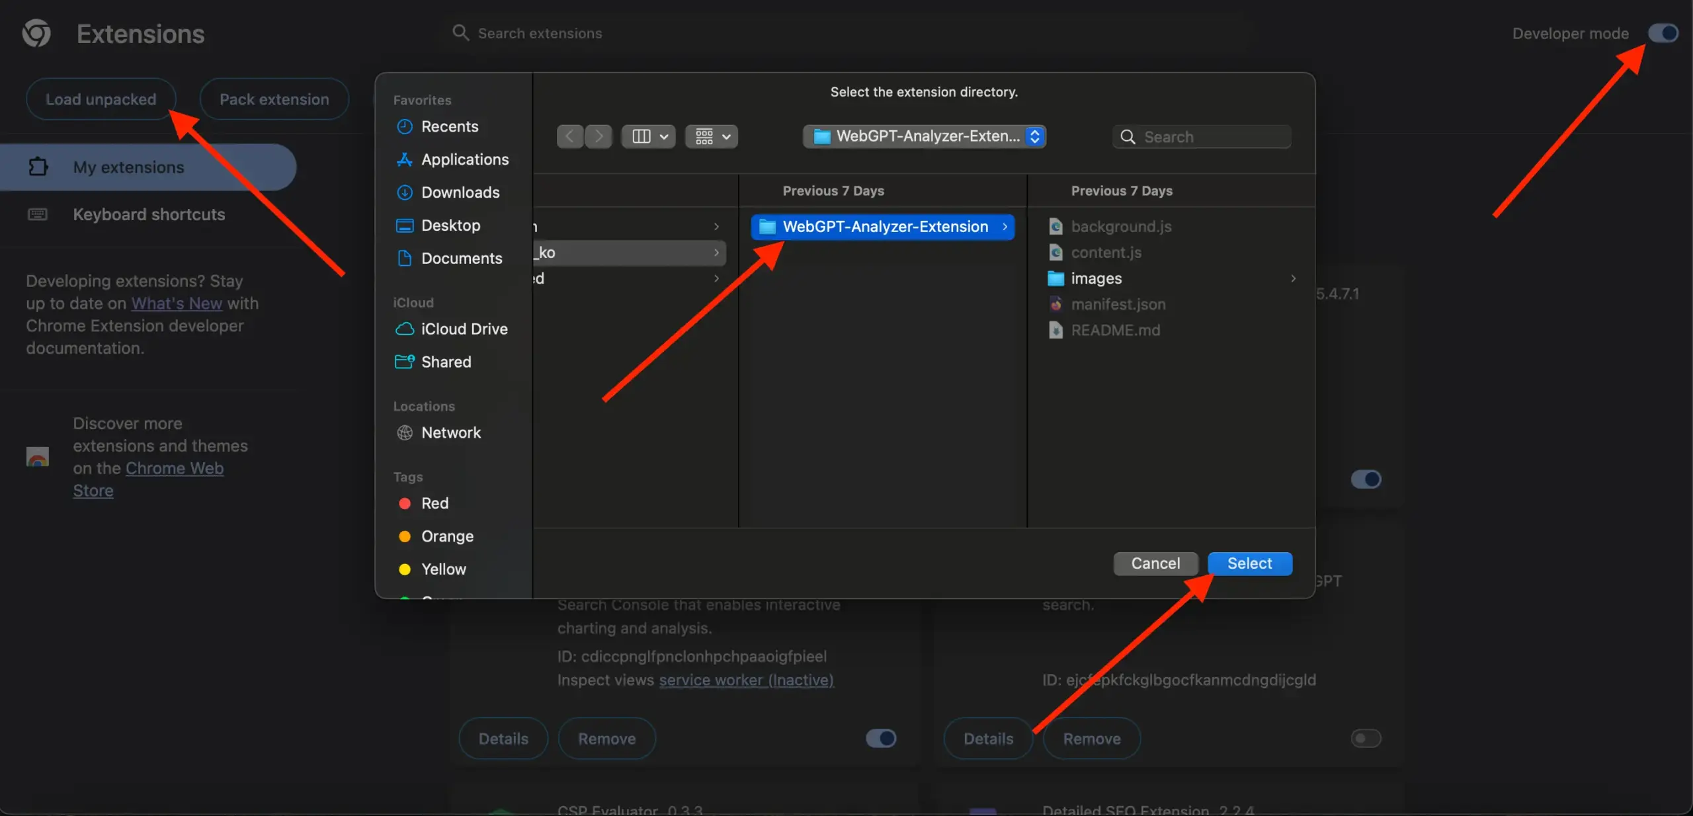Expand chevron on WebGPT-Analyzer-Extension row
Viewport: 1693px width, 816px height.
[1005, 227]
